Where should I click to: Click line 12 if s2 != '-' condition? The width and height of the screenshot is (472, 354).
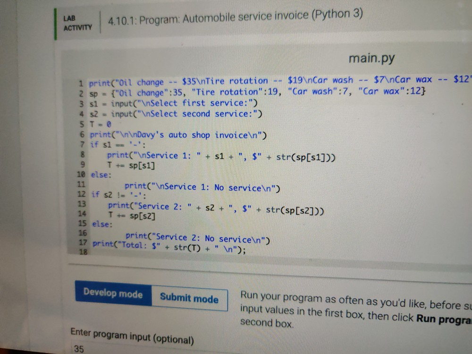pos(119,195)
